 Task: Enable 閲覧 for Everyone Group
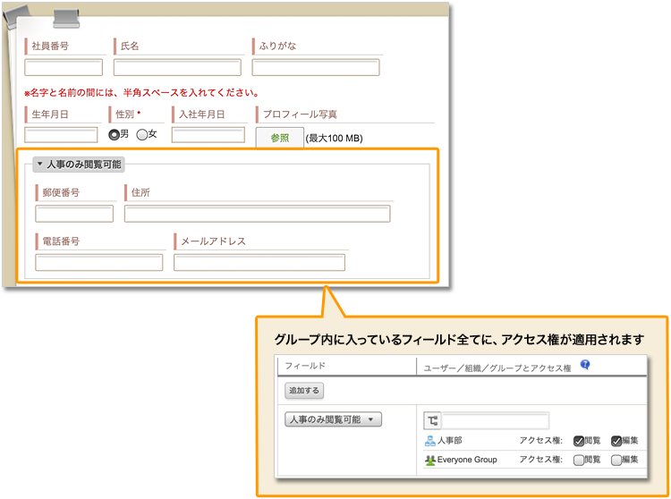(x=579, y=460)
